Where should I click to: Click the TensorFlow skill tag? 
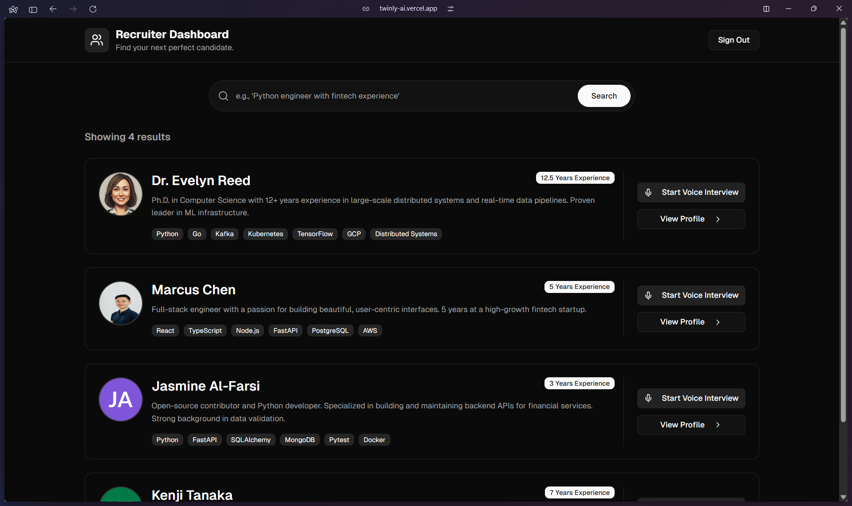315,234
